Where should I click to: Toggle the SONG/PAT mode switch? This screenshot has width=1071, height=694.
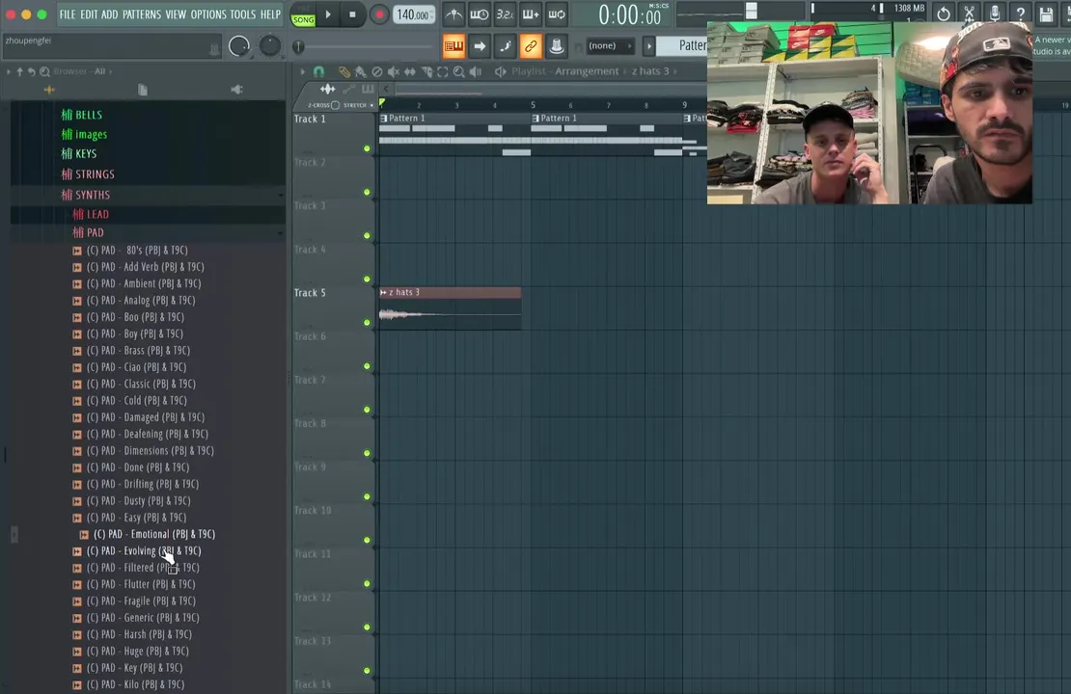(303, 15)
